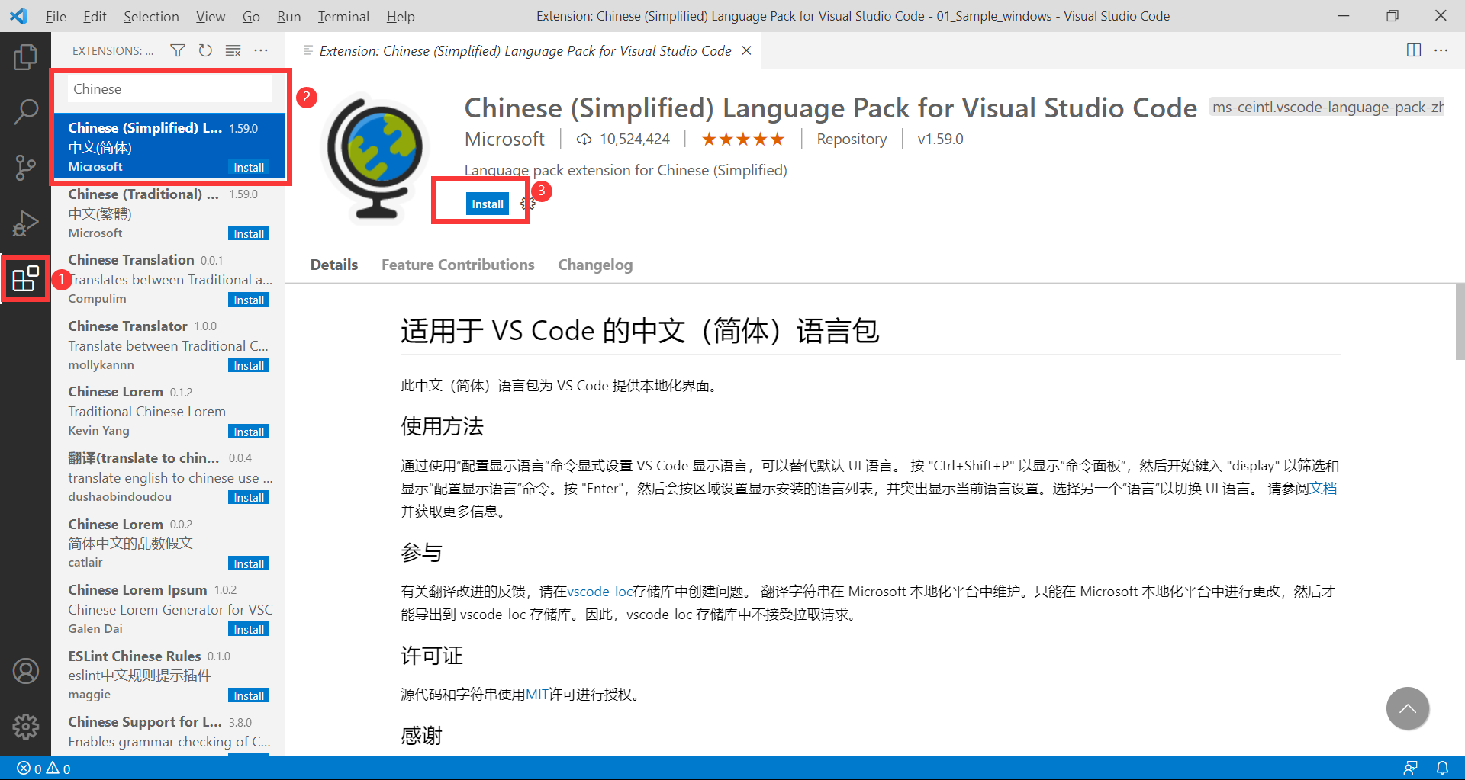1465x780 pixels.
Task: Install Chinese Lorem by catlair
Action: (249, 563)
